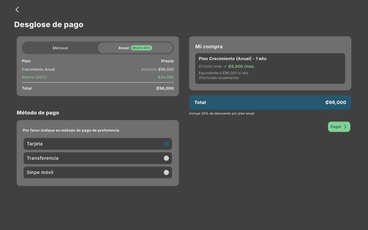Switch to the Mensual billing tab

[x=60, y=48]
